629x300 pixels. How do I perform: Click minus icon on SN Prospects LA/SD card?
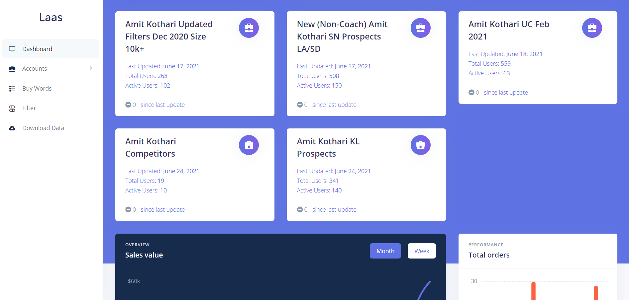[x=300, y=105]
